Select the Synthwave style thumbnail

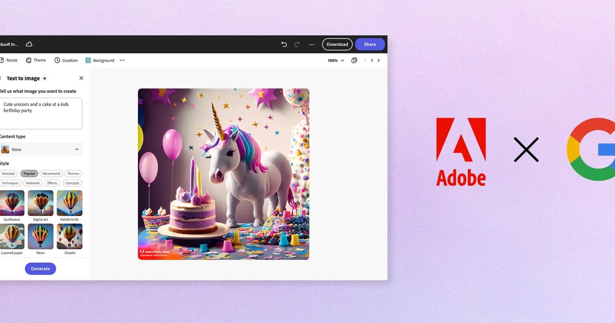[12, 204]
